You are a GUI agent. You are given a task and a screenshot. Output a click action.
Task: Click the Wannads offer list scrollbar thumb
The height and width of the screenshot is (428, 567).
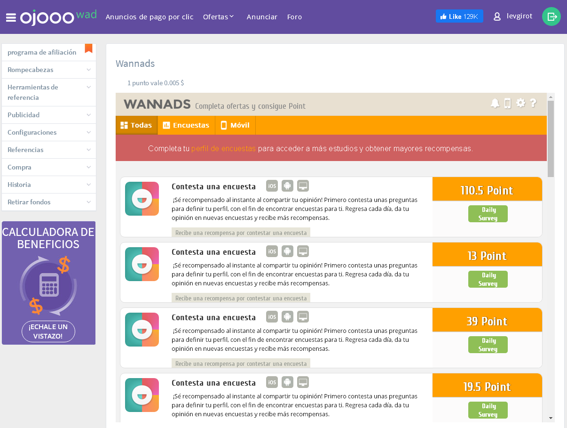551,138
